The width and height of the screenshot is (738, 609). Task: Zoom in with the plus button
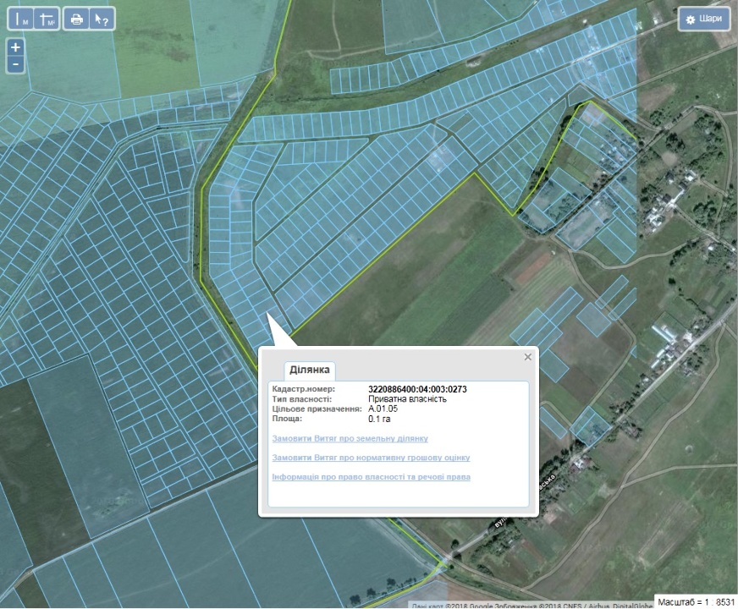point(16,47)
